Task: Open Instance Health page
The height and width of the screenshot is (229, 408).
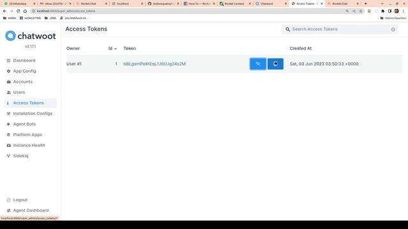Action: coord(29,146)
